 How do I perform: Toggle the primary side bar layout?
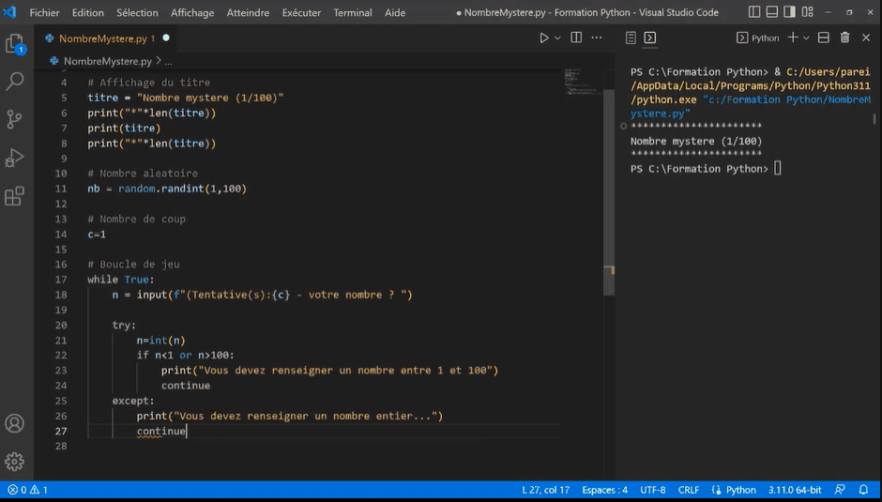tap(755, 12)
